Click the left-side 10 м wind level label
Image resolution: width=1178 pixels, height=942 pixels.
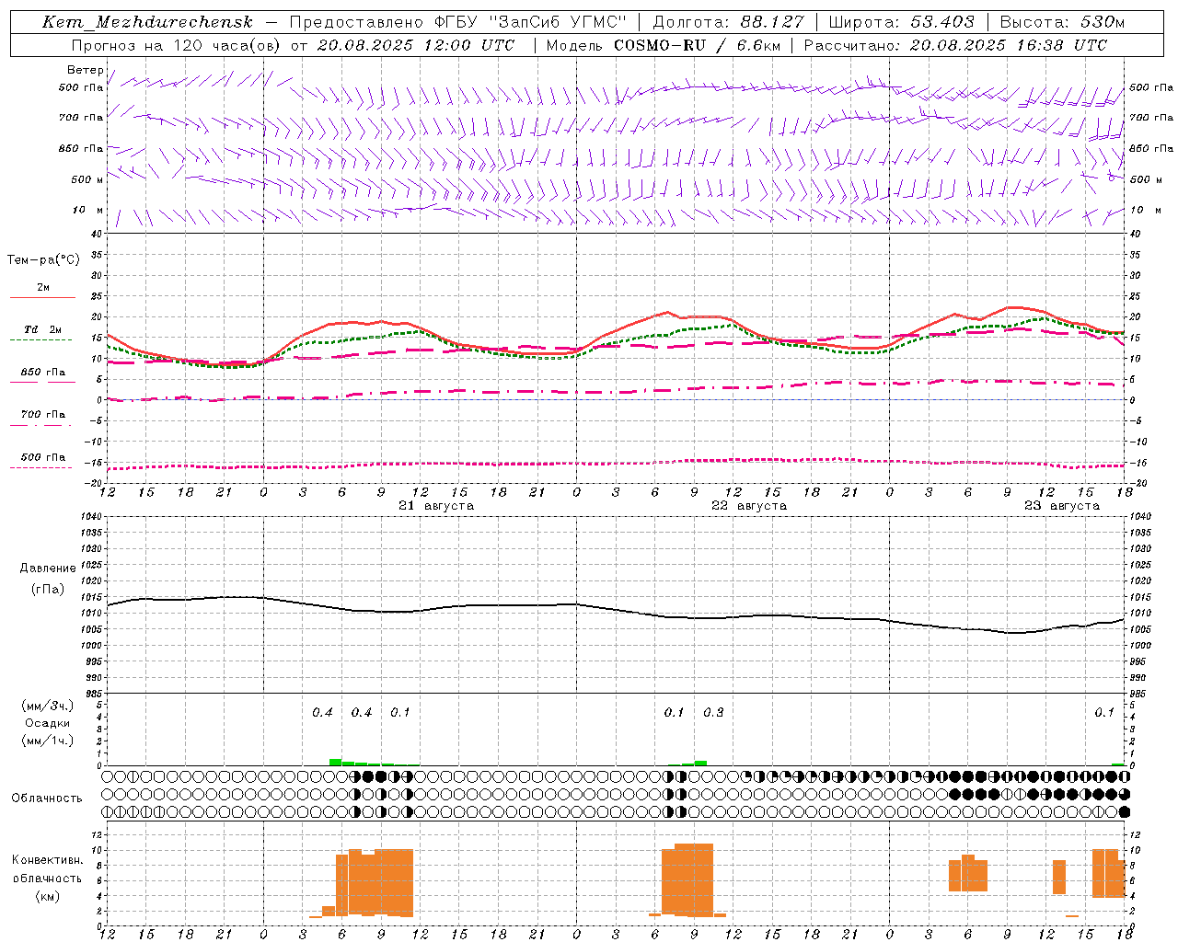pyautogui.click(x=87, y=210)
